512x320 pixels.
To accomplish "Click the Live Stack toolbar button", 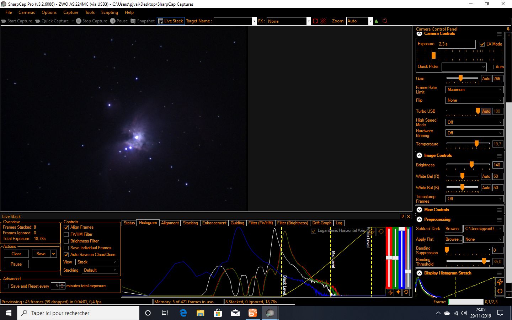I will (170, 21).
